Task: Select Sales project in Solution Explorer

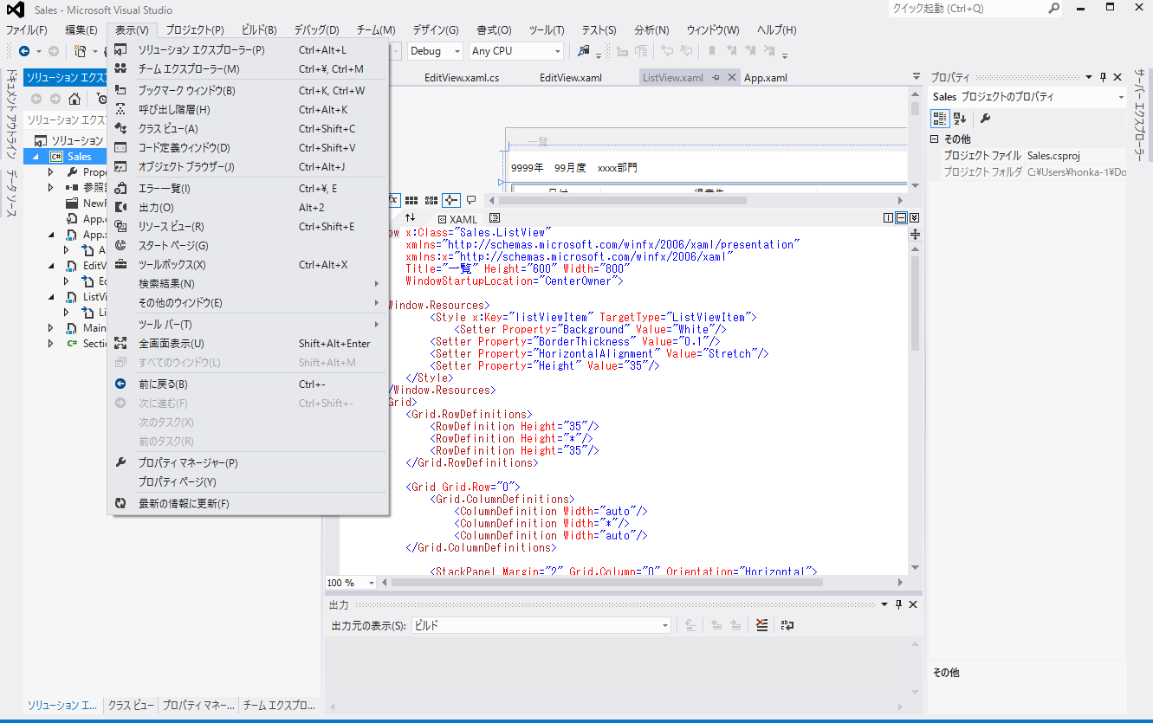Action: coord(79,157)
